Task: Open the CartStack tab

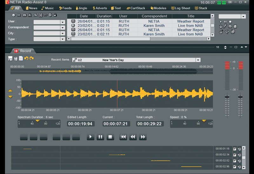Action: click(x=136, y=8)
